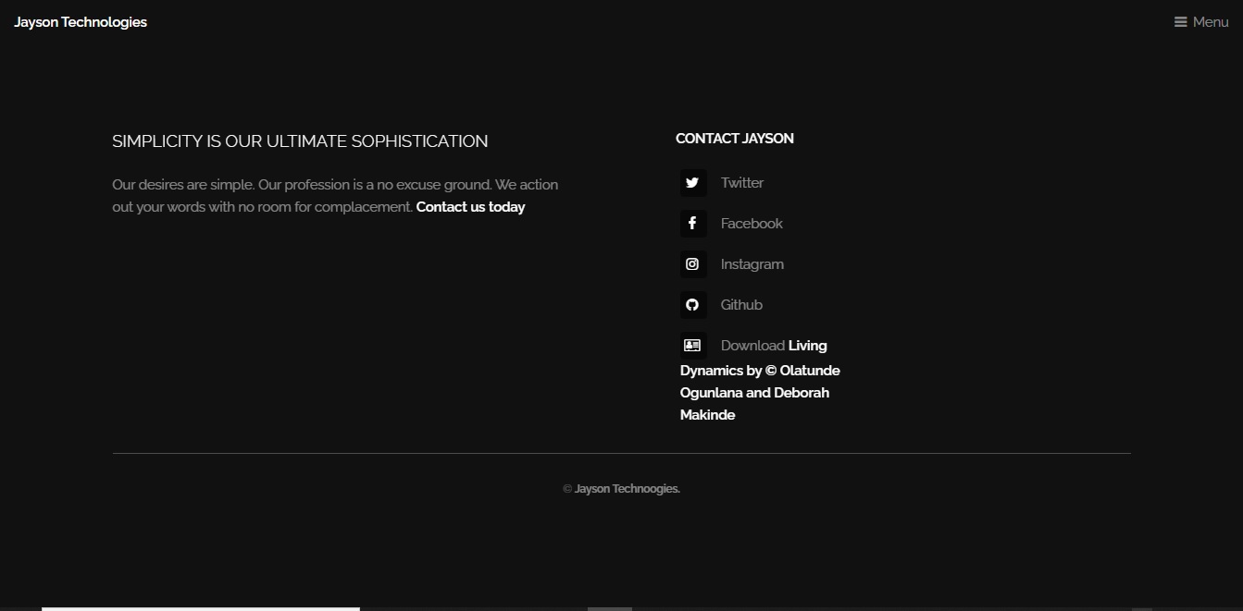The width and height of the screenshot is (1243, 611).
Task: Click the Github octocat icon
Action: (x=692, y=305)
